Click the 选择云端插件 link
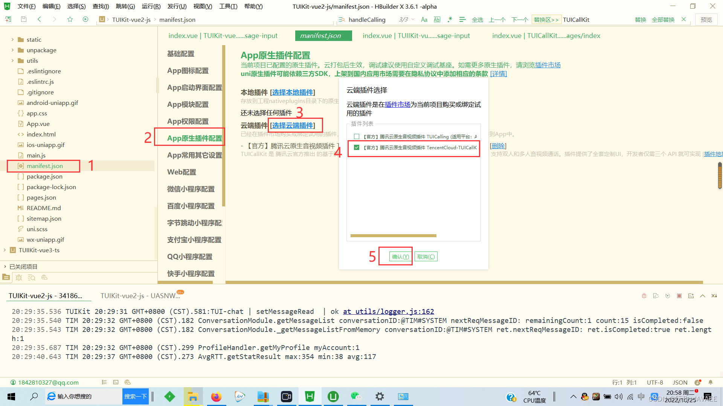This screenshot has width=723, height=406. [x=293, y=126]
